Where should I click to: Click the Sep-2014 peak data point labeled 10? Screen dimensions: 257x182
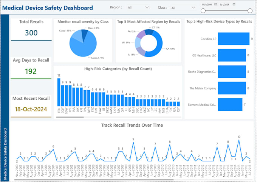[239, 140]
